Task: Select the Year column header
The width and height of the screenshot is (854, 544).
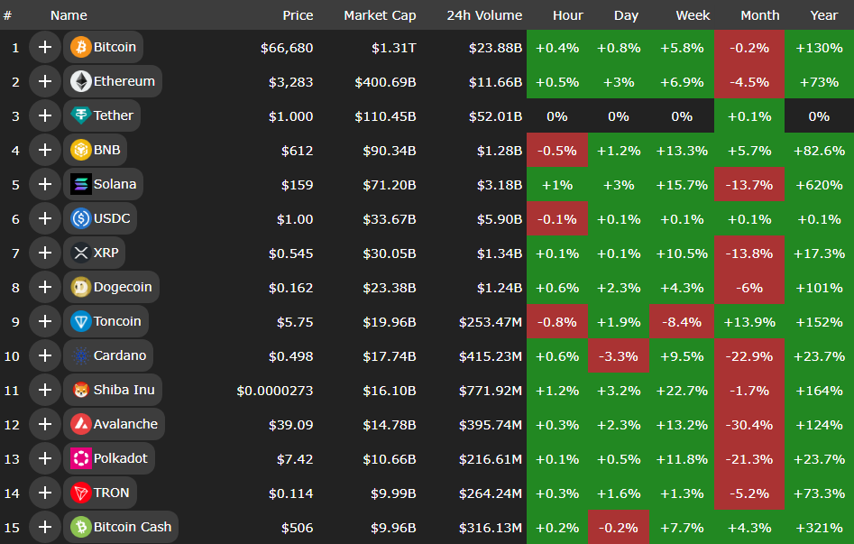Action: (823, 15)
